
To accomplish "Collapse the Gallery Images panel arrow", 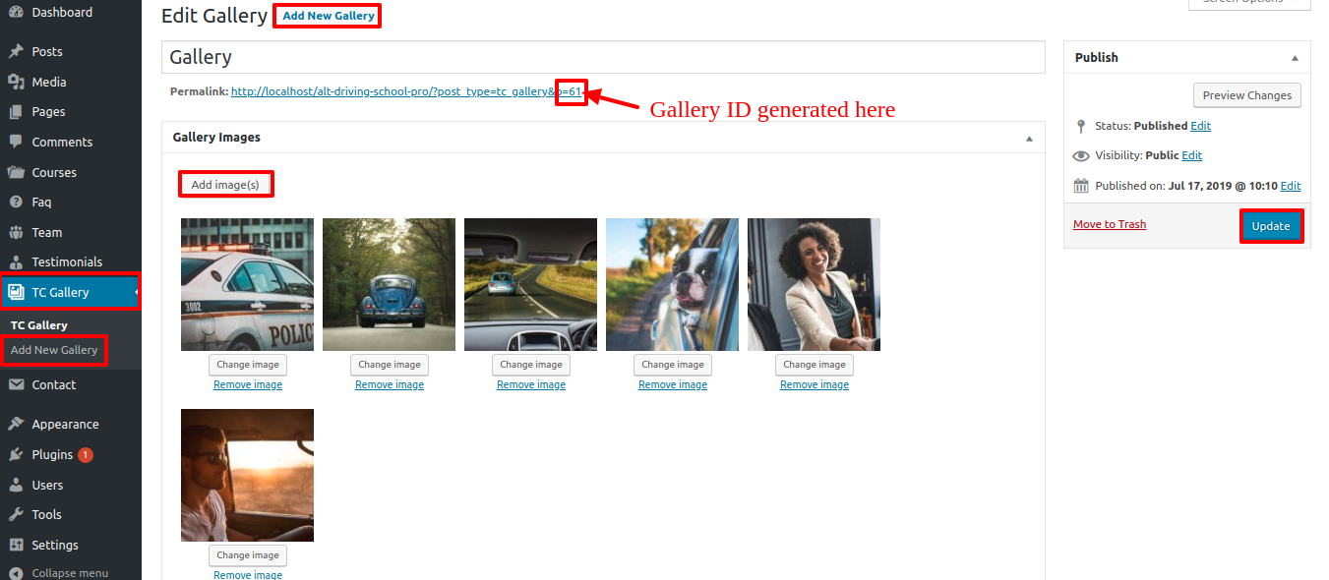I will pos(1030,139).
